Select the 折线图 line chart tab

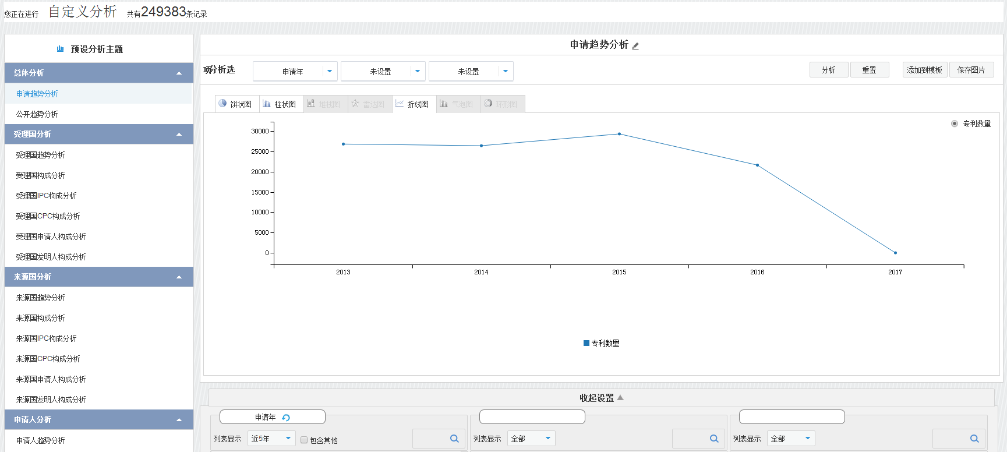tap(412, 104)
